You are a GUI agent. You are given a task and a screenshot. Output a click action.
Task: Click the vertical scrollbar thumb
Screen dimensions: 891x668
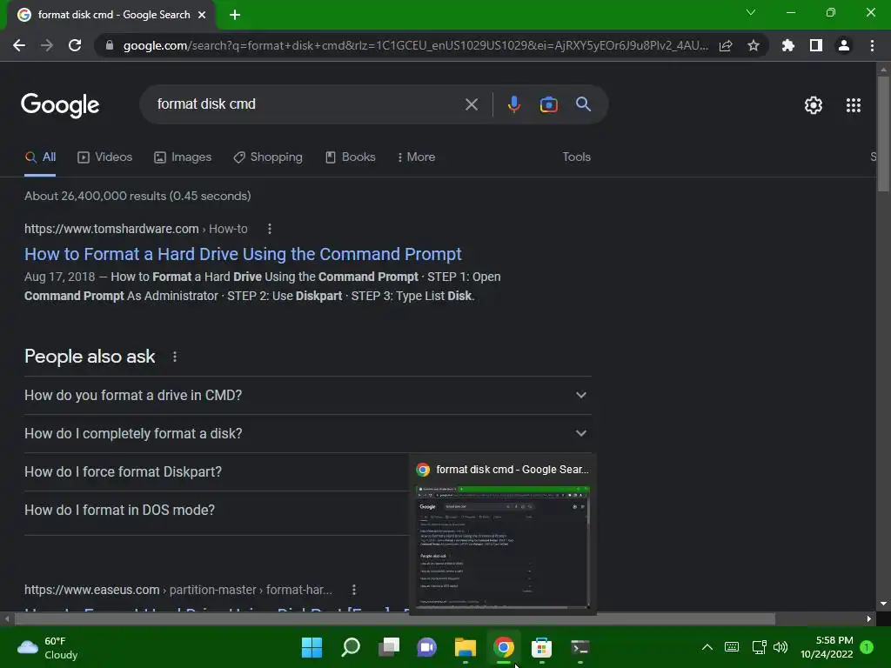tap(883, 134)
